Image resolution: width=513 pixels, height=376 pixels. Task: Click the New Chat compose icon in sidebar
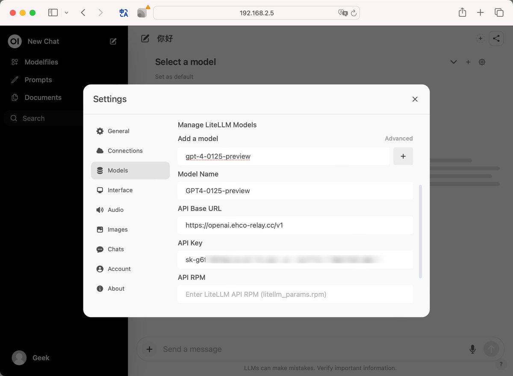point(113,41)
